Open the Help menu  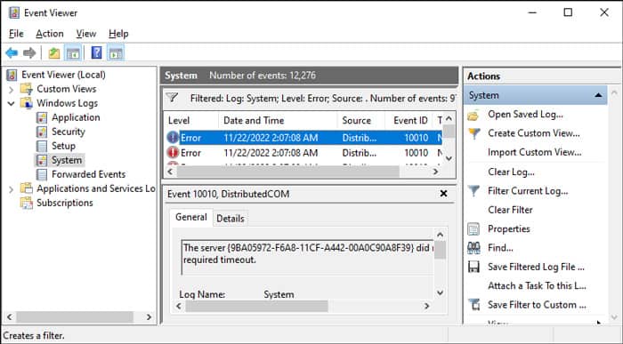118,34
